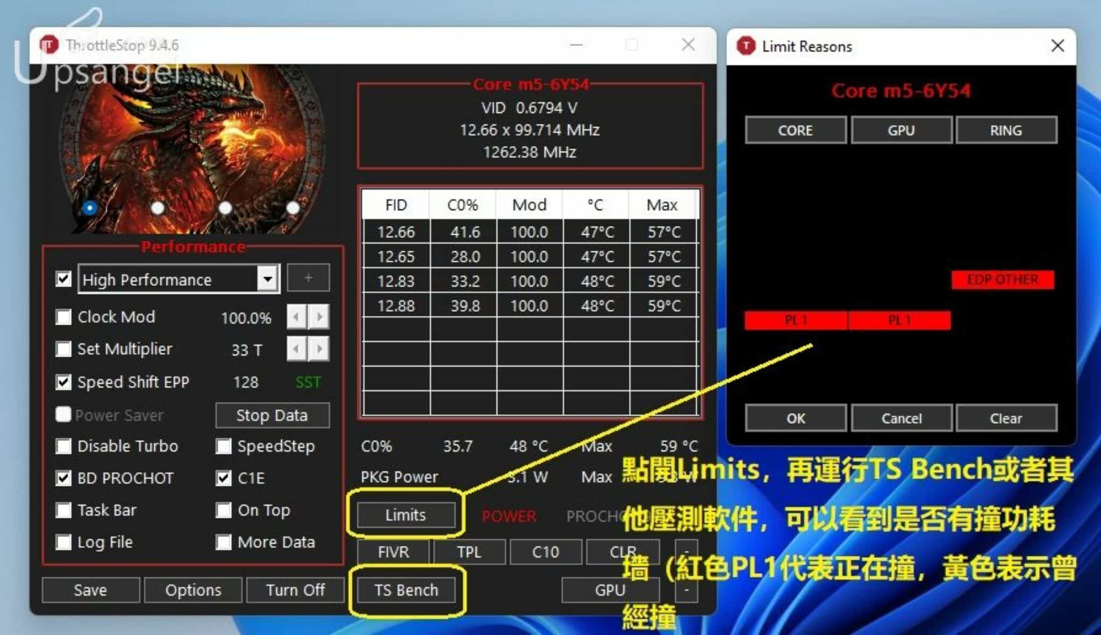The height and width of the screenshot is (635, 1101).
Task: Select CORE in Limit Reasons window
Action: pos(795,130)
